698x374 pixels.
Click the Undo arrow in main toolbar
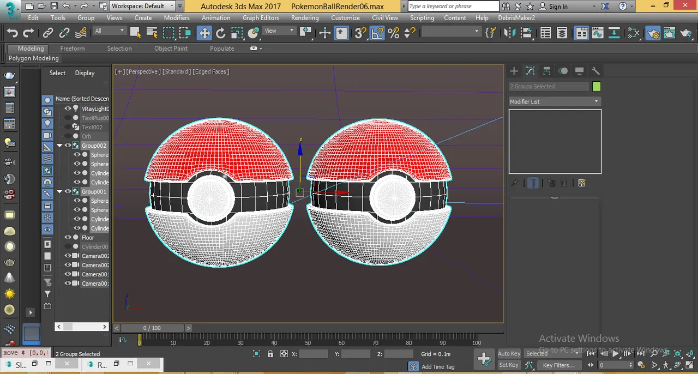[13, 33]
